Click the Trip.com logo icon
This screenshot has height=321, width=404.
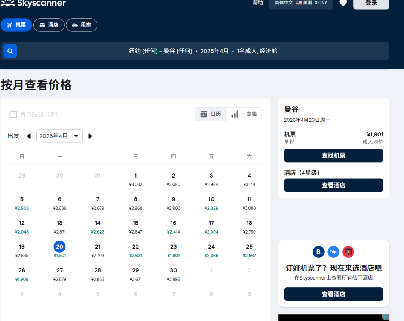[333, 252]
